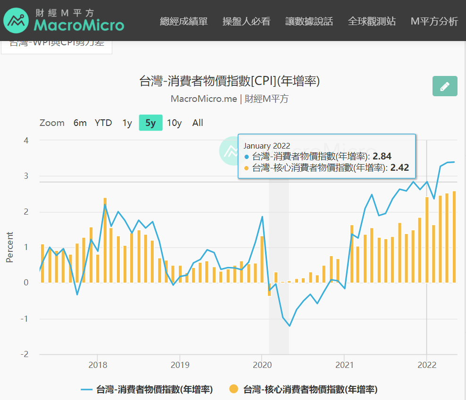
Task: Select the 6m zoom range
Action: [x=80, y=123]
